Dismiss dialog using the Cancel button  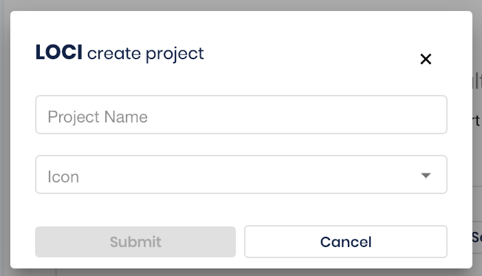tap(345, 242)
